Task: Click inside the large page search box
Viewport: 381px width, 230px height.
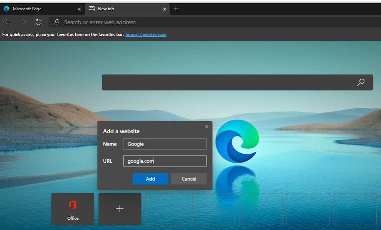Action: (237, 82)
